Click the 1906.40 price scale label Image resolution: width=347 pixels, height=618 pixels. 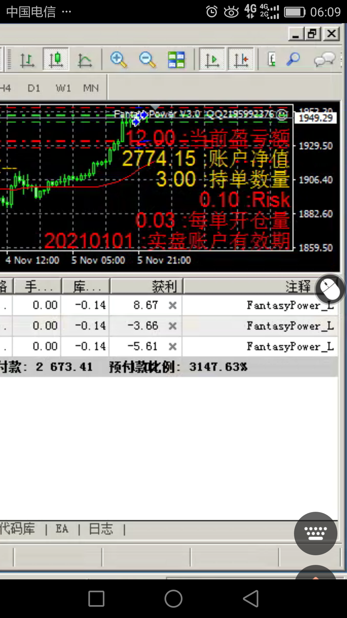tap(316, 180)
